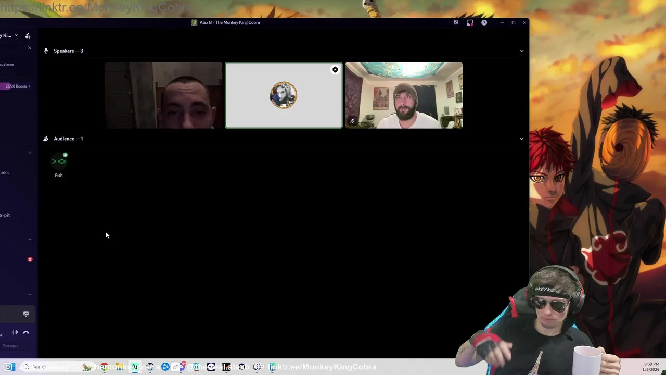This screenshot has width=666, height=375.
Task: Select the middle speaker tile with avatar
Action: pyautogui.click(x=284, y=95)
